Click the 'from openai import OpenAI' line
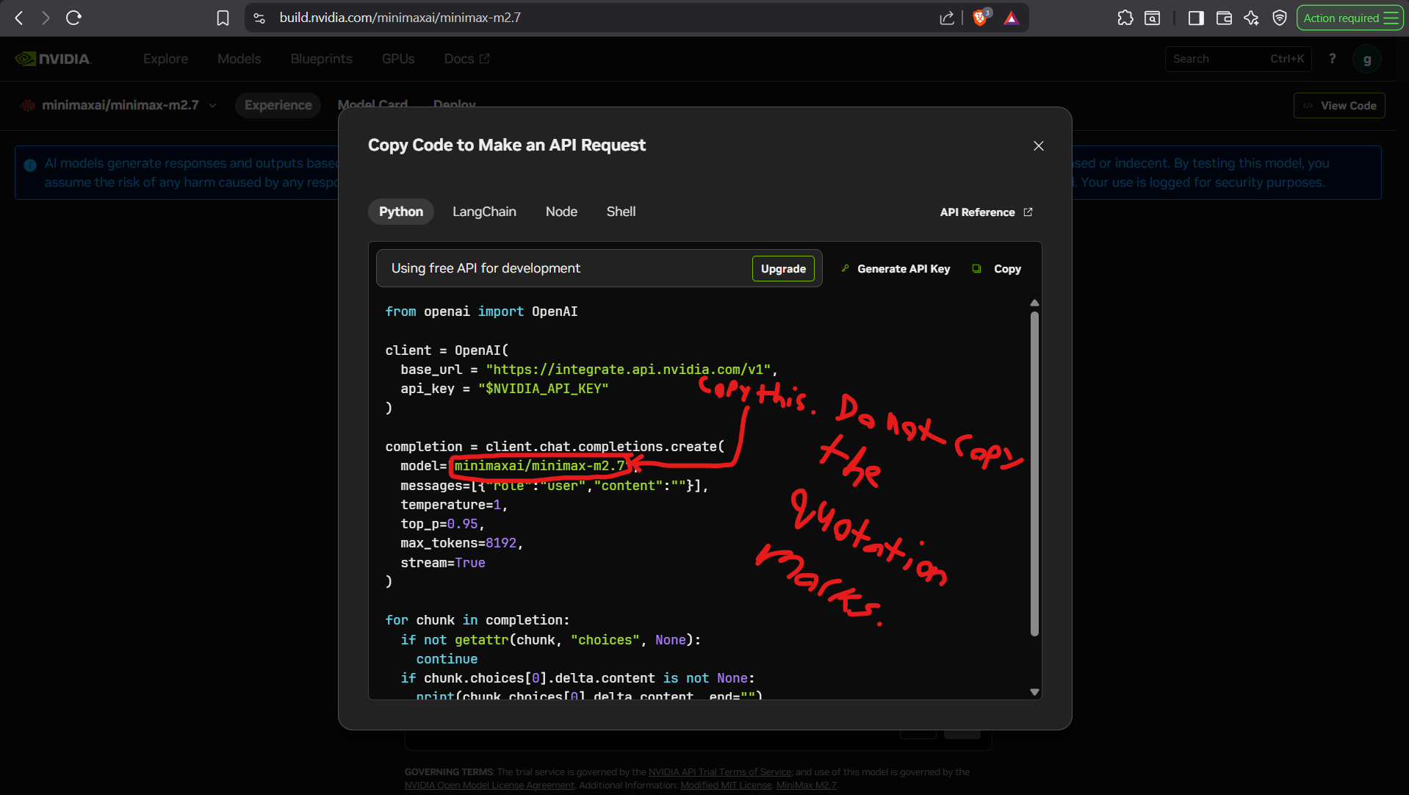 click(481, 312)
